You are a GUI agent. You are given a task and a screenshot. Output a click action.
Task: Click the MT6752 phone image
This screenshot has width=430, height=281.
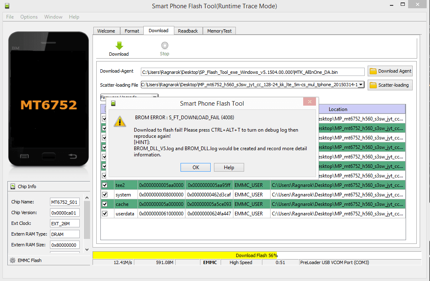(x=49, y=99)
